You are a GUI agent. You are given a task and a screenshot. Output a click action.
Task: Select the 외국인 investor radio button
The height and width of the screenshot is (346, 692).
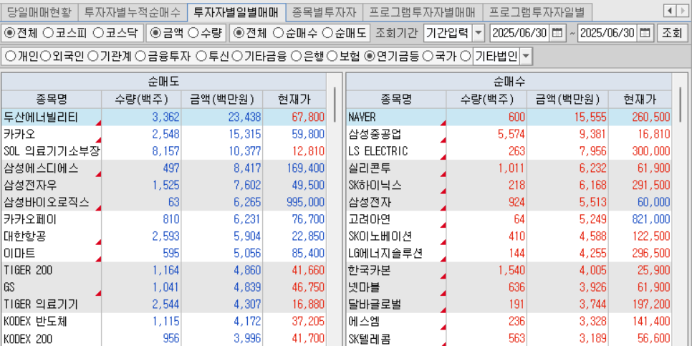(44, 56)
